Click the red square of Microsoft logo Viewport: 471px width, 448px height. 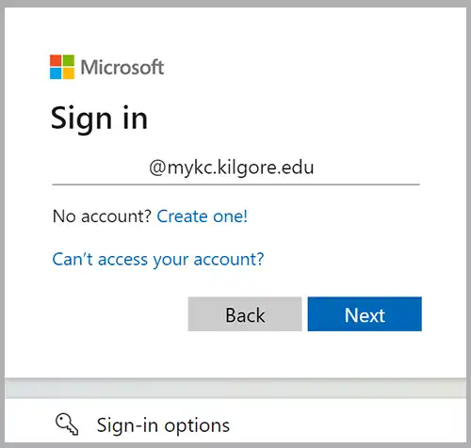click(56, 60)
